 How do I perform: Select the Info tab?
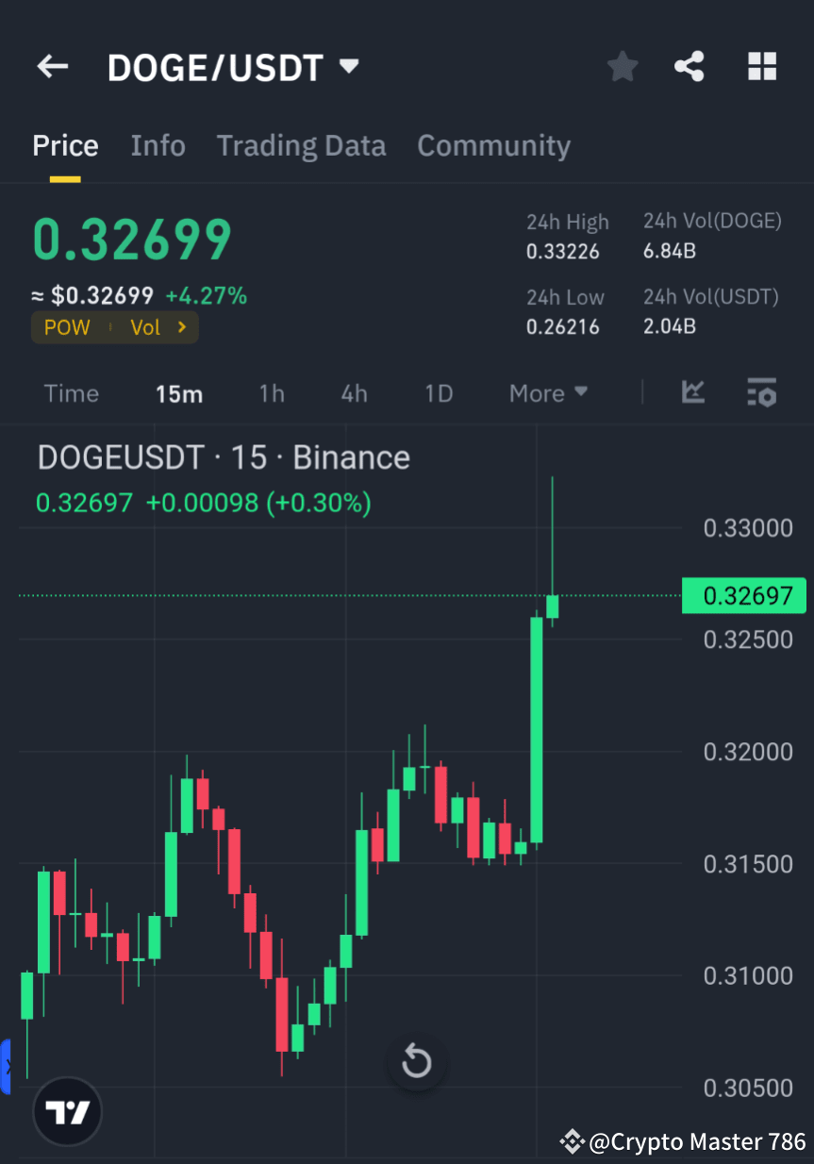158,145
